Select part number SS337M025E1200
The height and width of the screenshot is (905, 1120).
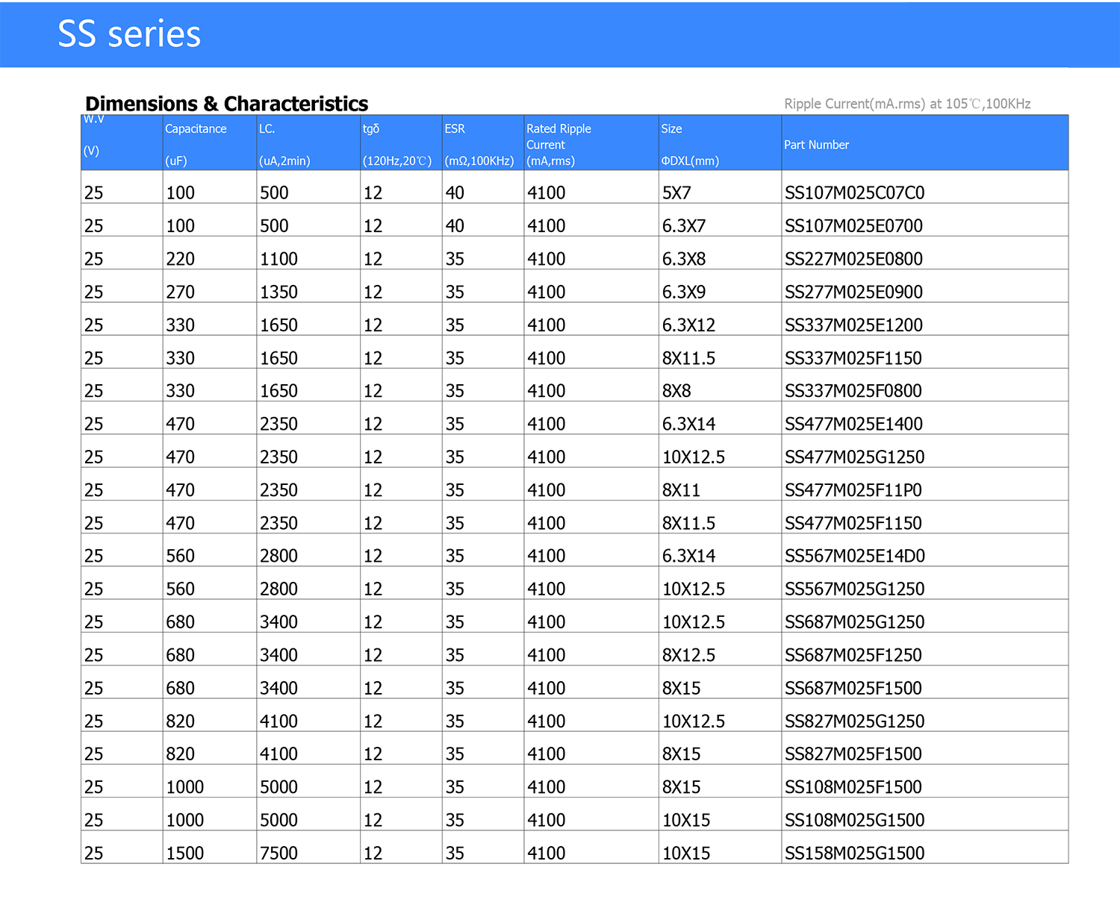point(853,325)
